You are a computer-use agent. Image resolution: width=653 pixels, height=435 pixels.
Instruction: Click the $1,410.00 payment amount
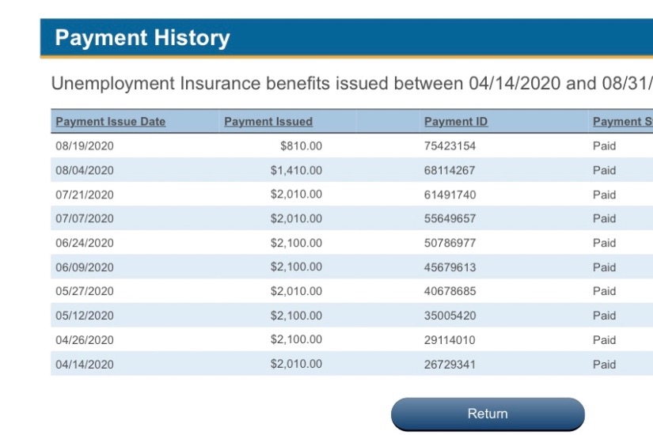pyautogui.click(x=296, y=170)
